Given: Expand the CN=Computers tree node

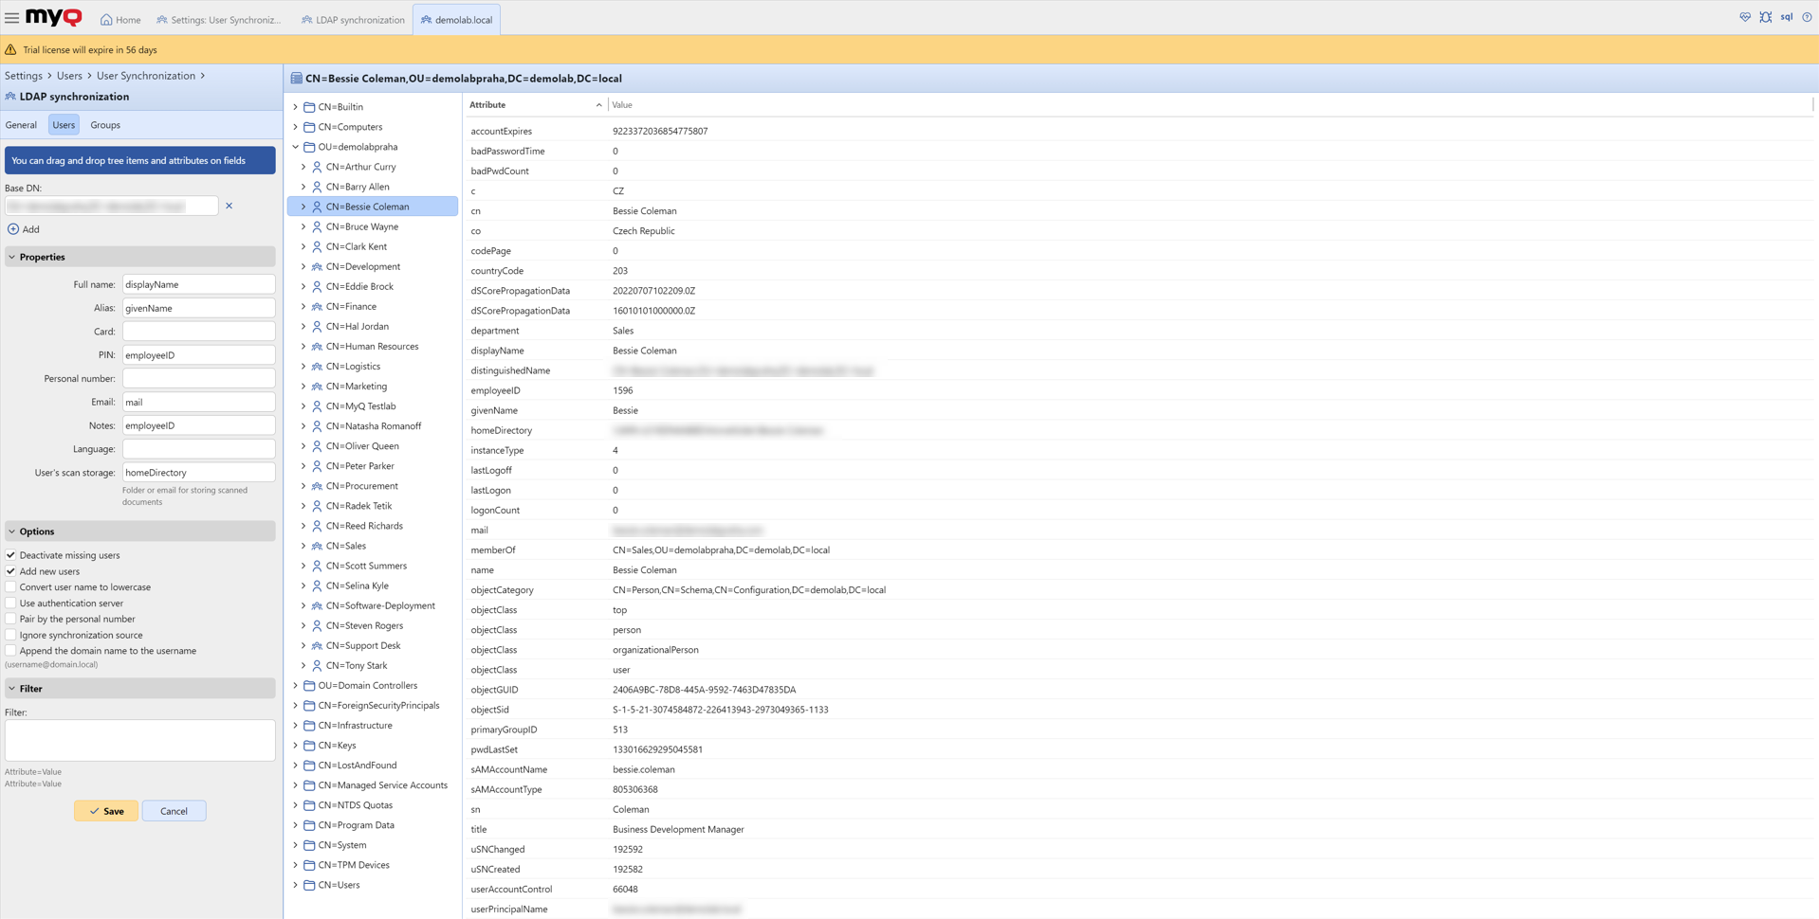Looking at the screenshot, I should (295, 127).
